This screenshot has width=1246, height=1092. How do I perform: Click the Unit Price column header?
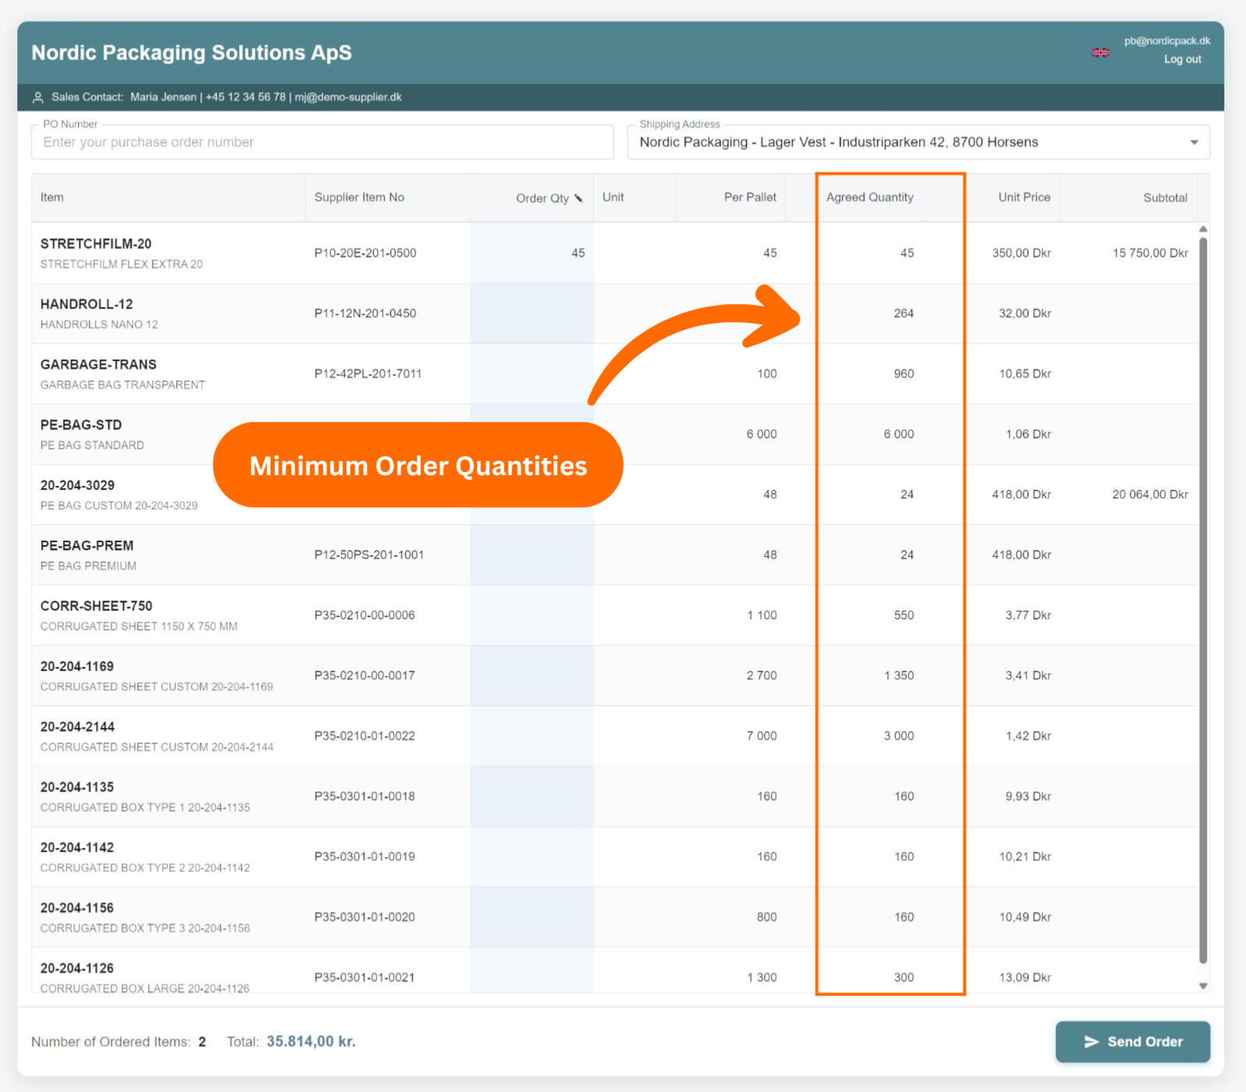(1024, 197)
